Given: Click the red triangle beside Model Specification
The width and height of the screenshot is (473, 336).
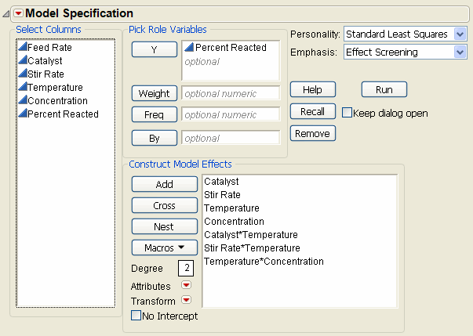Looking at the screenshot, I should [x=19, y=13].
